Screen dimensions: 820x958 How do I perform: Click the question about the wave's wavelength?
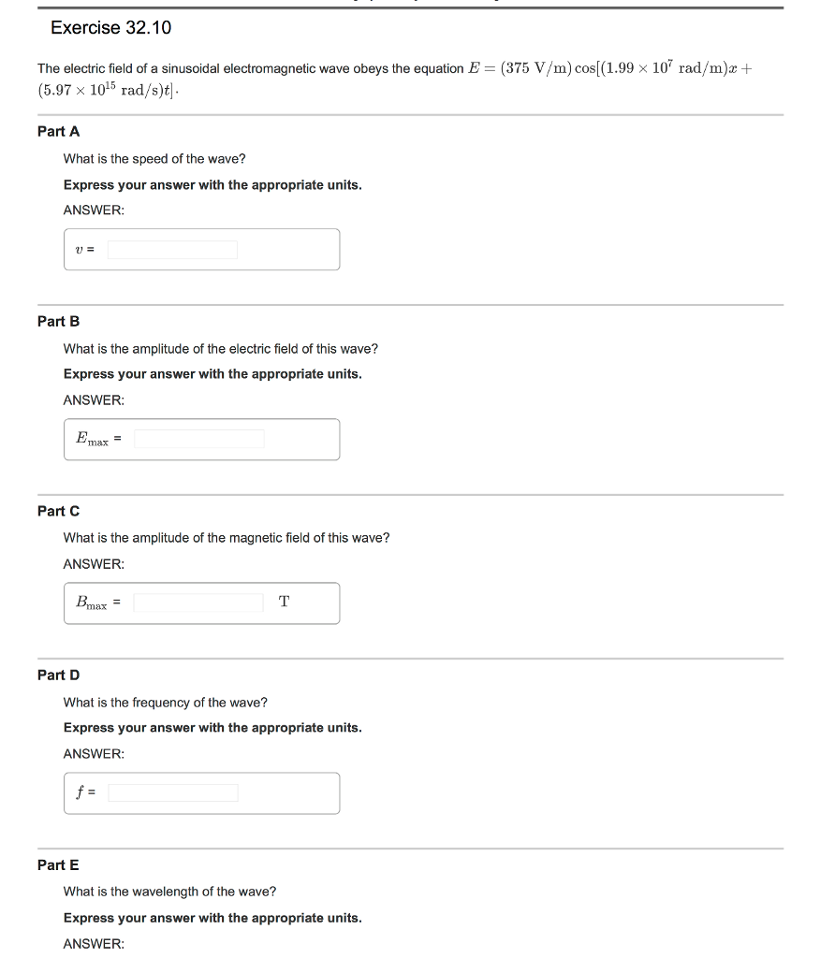[169, 892]
